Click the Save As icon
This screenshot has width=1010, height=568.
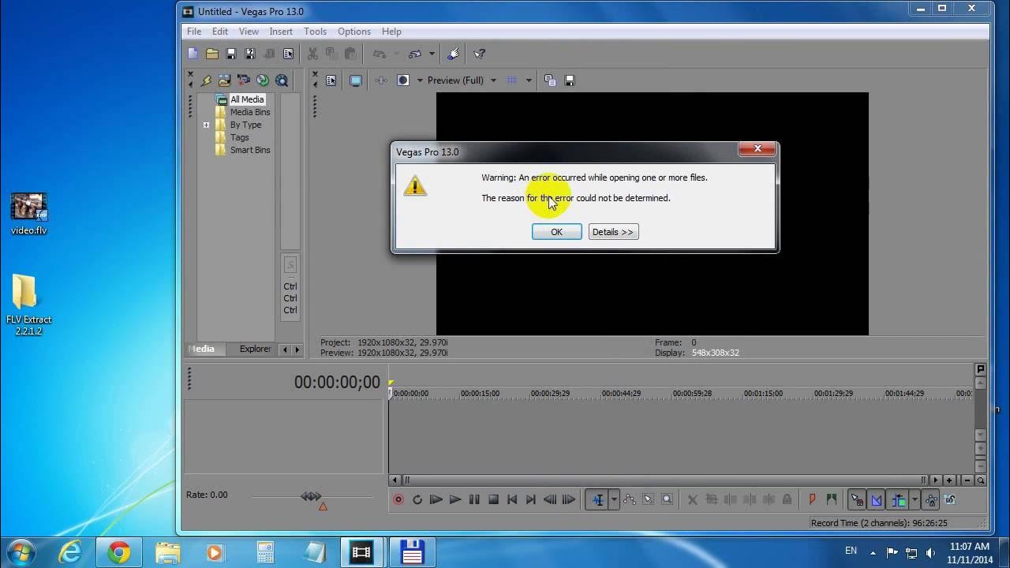coord(250,54)
